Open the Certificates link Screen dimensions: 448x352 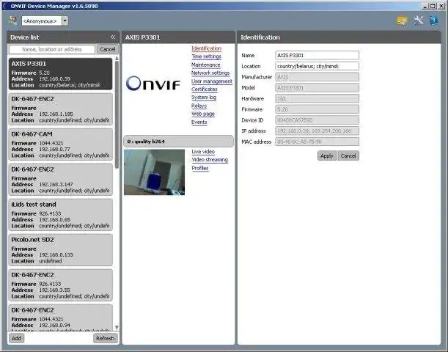[205, 89]
